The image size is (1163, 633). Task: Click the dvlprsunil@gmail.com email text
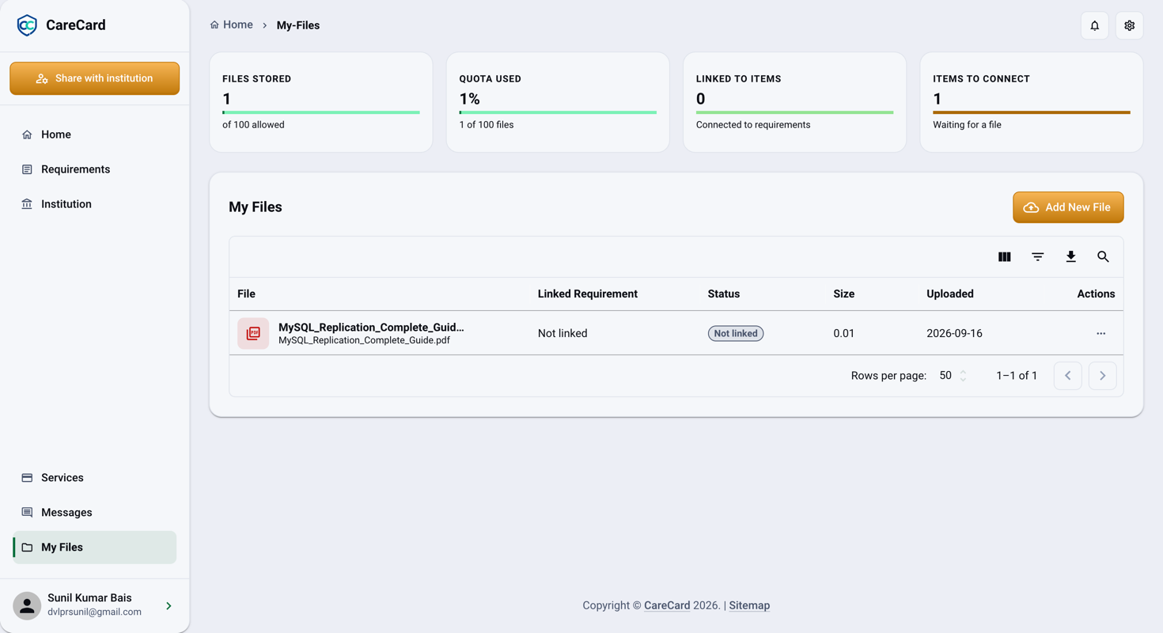coord(94,612)
